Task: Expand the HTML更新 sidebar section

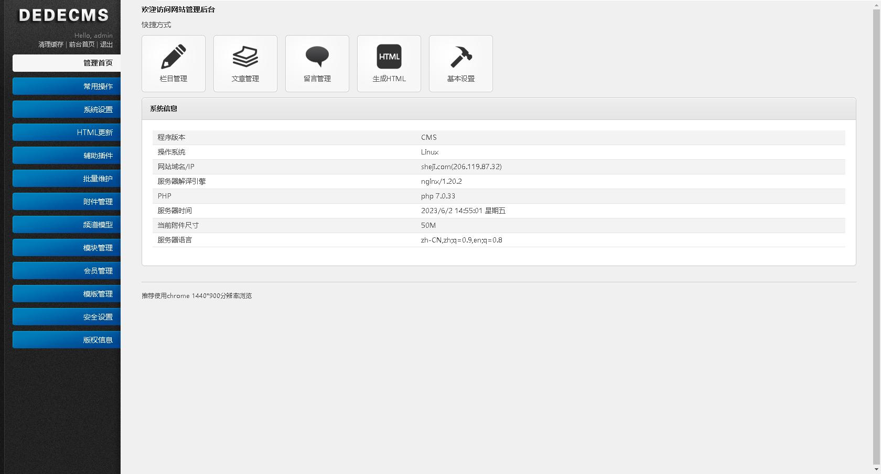Action: (x=66, y=132)
